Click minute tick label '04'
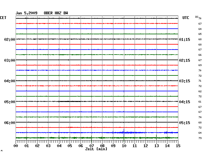 point(59,146)
